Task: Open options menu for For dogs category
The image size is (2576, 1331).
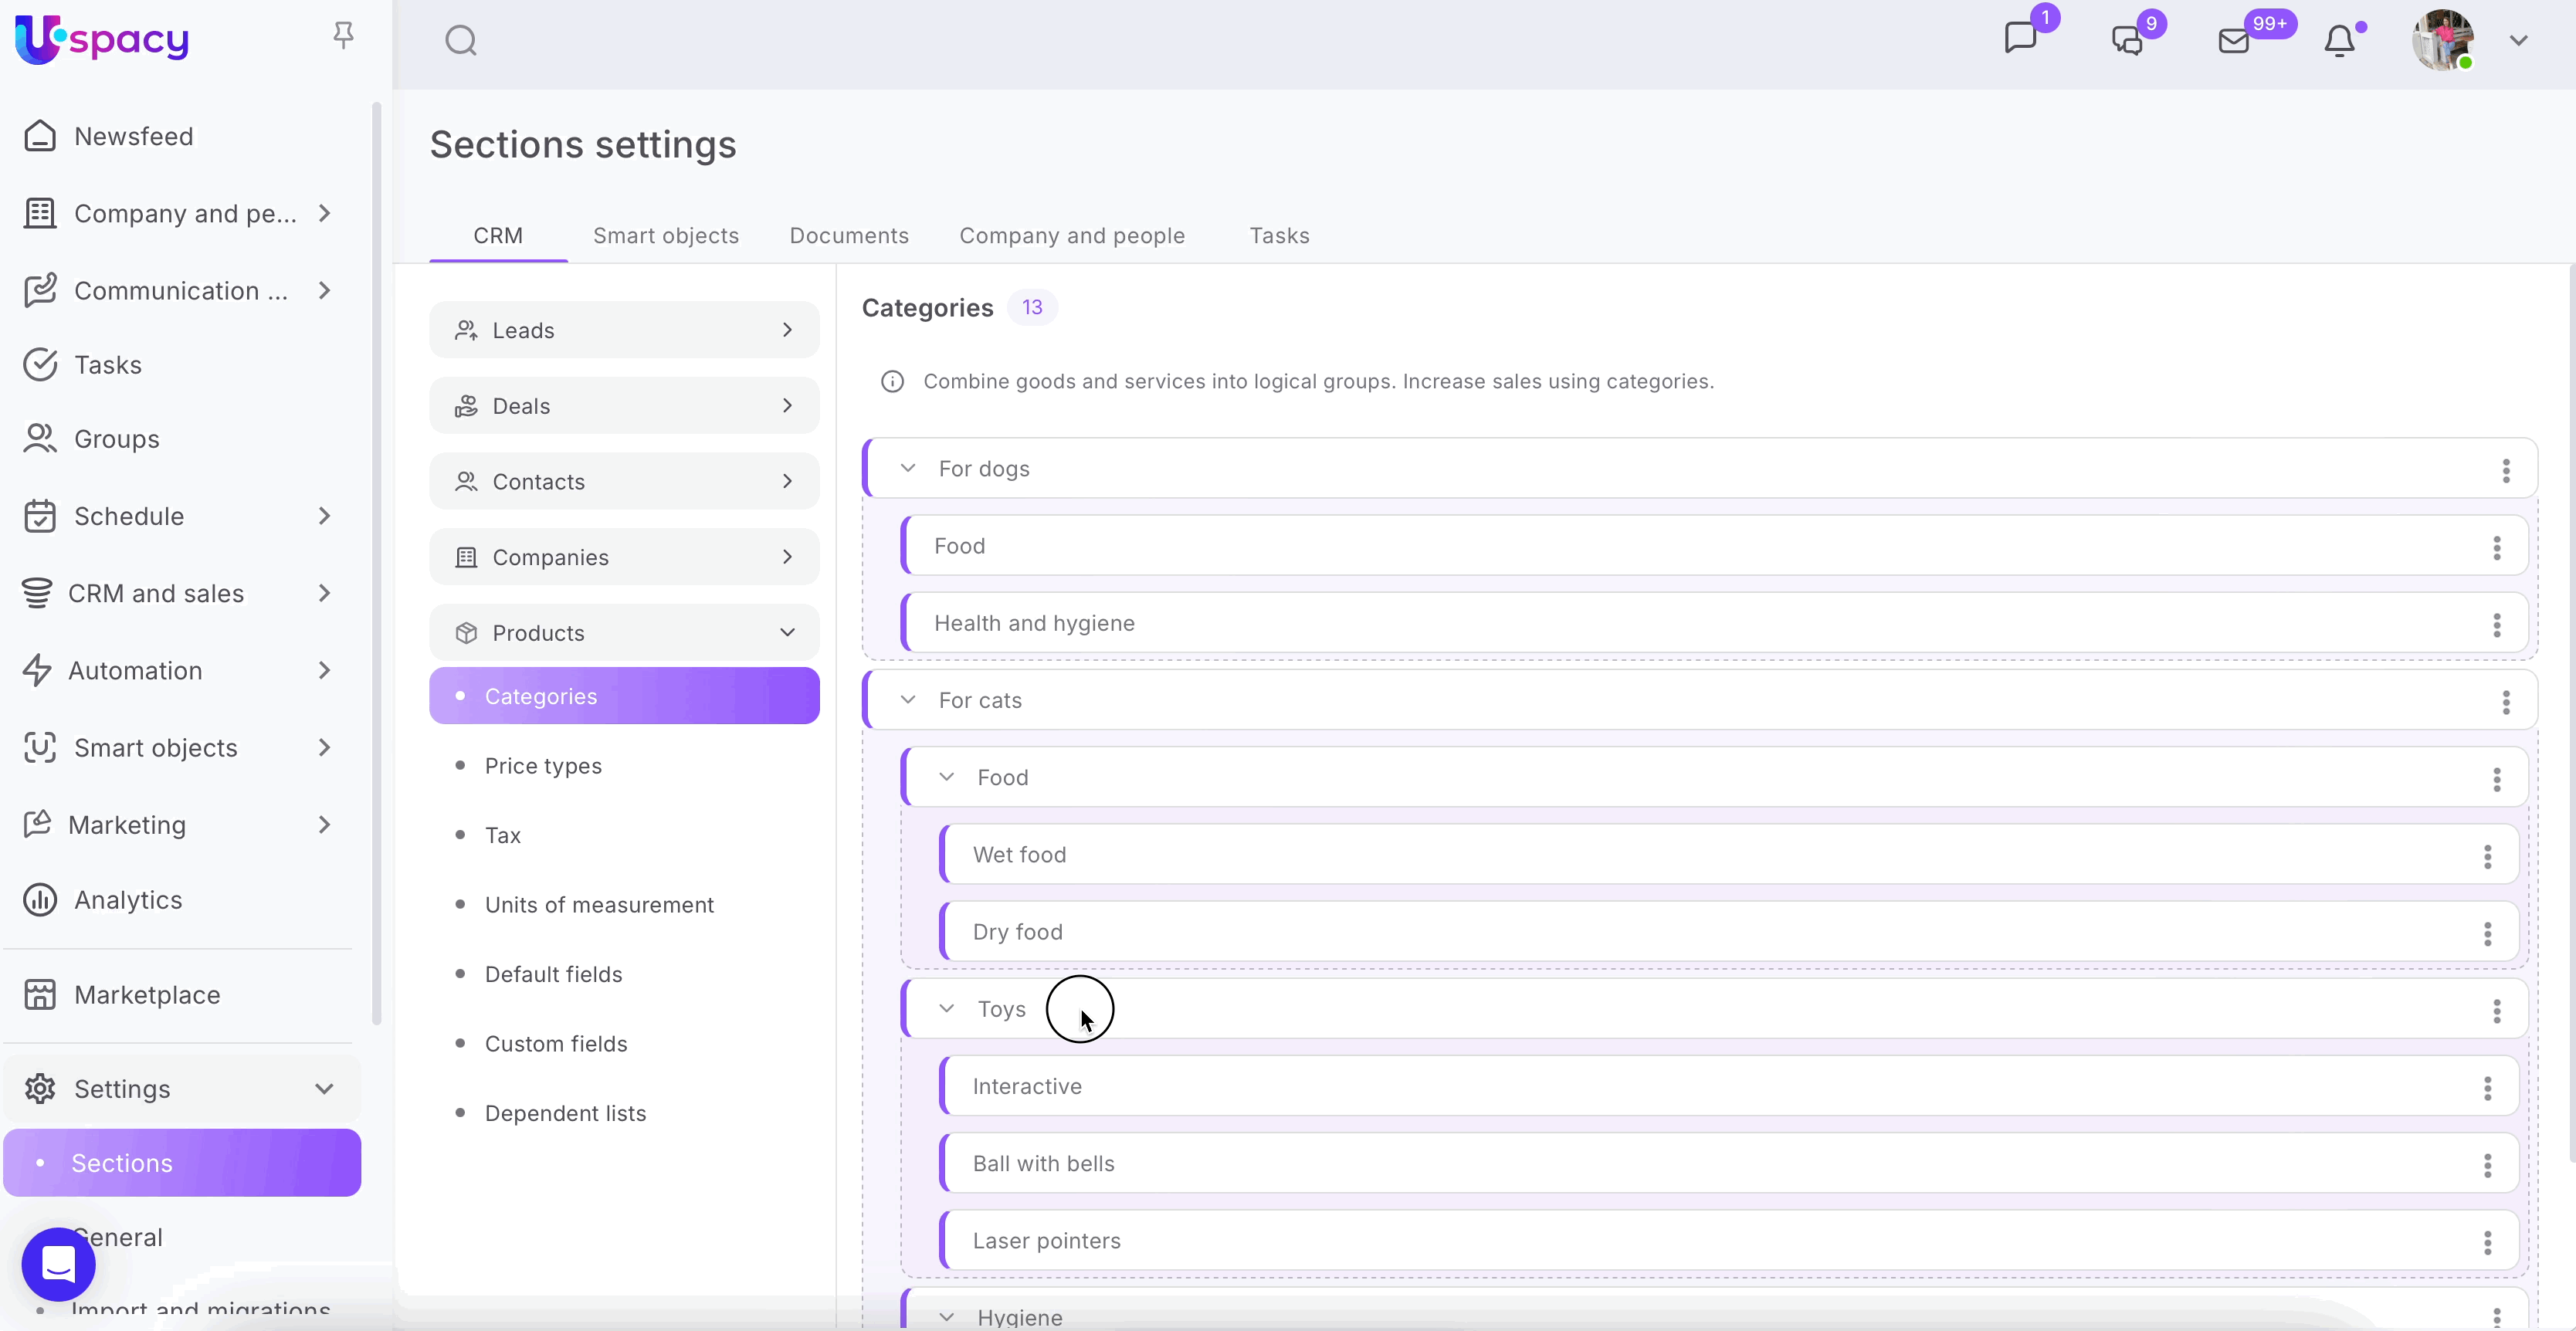Action: tap(2506, 470)
